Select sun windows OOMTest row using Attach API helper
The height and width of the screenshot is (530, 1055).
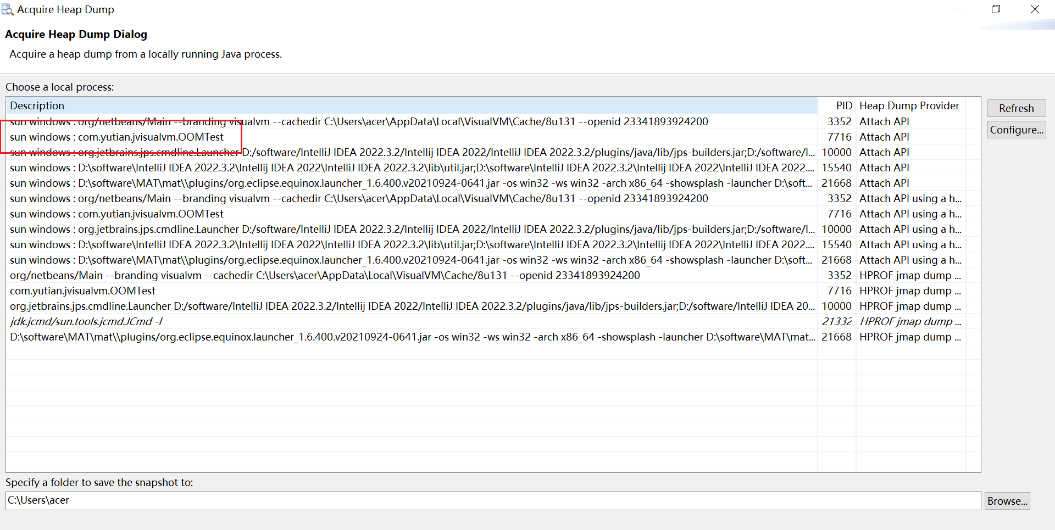coord(116,214)
